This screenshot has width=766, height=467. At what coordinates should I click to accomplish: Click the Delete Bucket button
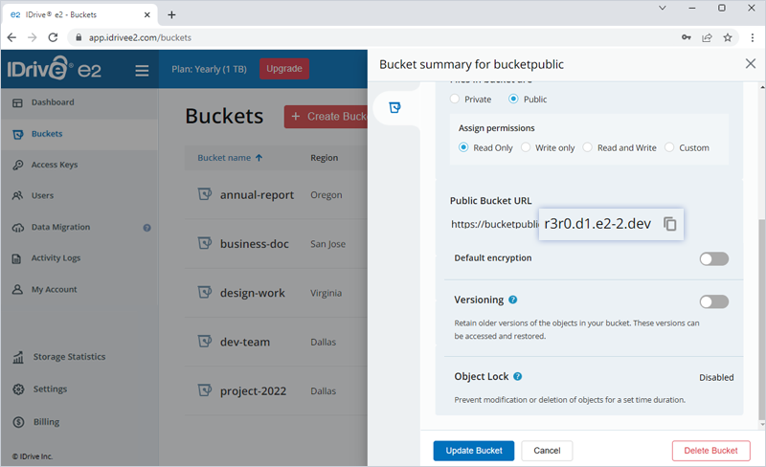(710, 451)
